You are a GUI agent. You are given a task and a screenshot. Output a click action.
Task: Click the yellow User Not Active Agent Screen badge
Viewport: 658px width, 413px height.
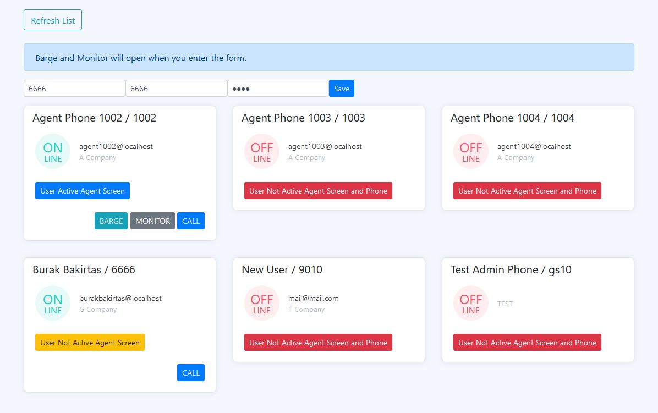pos(90,342)
